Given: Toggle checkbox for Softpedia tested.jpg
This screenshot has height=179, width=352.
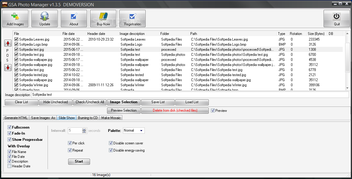Looking at the screenshot, I should point(16,75).
